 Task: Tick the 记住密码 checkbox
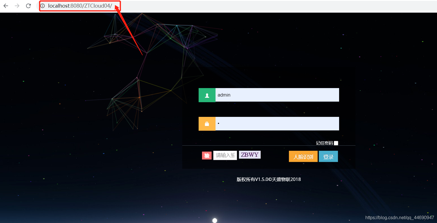pyautogui.click(x=336, y=143)
